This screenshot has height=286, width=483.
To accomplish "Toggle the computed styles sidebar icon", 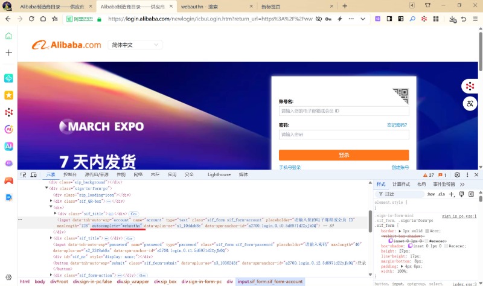I will (471, 194).
